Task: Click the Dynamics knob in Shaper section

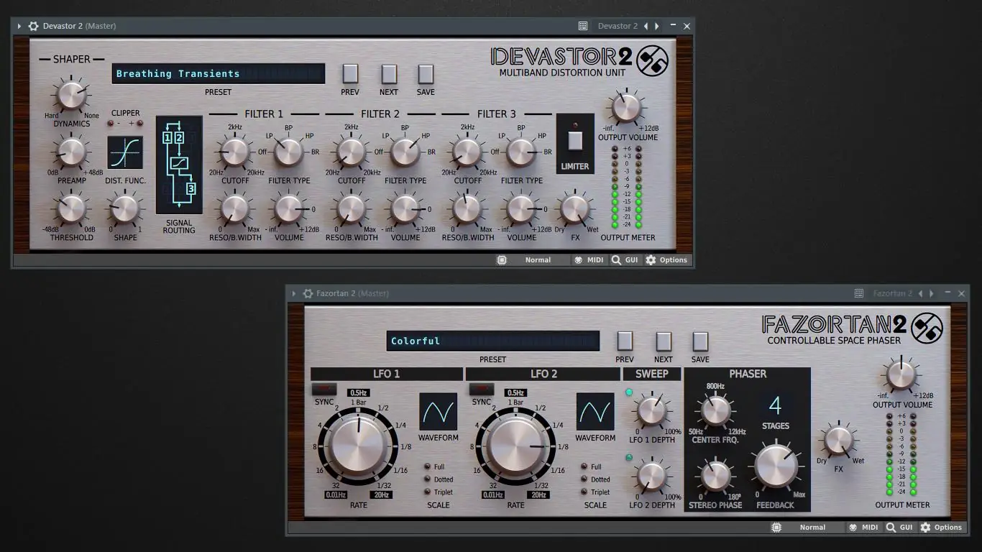Action: click(x=71, y=96)
